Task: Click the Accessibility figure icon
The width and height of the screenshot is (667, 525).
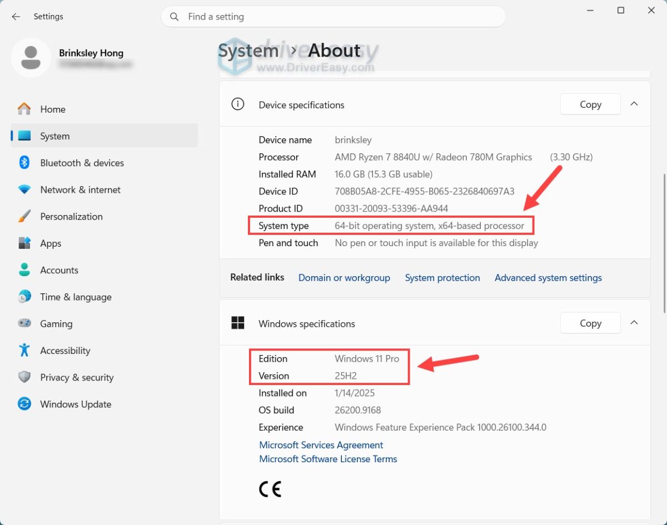Action: tap(24, 350)
